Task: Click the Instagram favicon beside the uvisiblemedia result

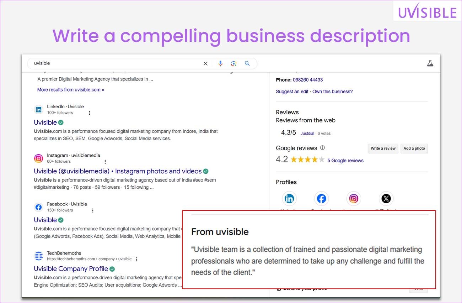Action: [x=38, y=158]
